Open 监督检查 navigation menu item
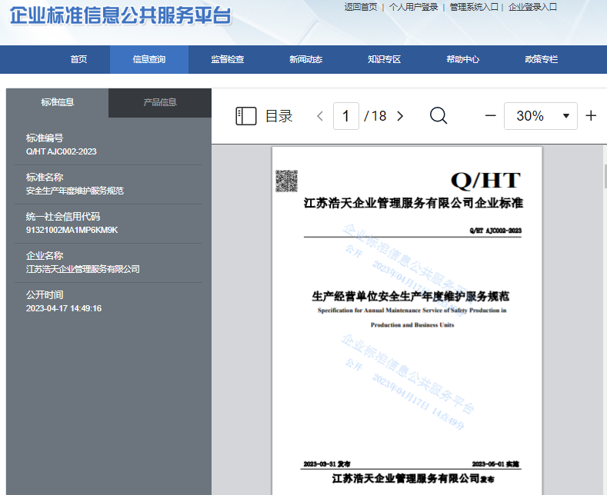Screen dimensions: 607x495 [228, 59]
